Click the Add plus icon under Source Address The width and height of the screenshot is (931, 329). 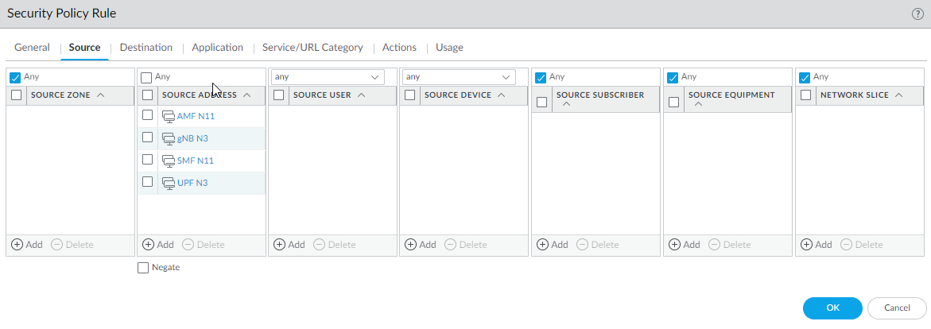(148, 245)
